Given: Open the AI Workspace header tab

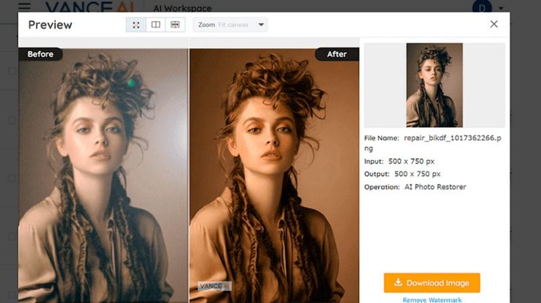Looking at the screenshot, I should tap(183, 8).
